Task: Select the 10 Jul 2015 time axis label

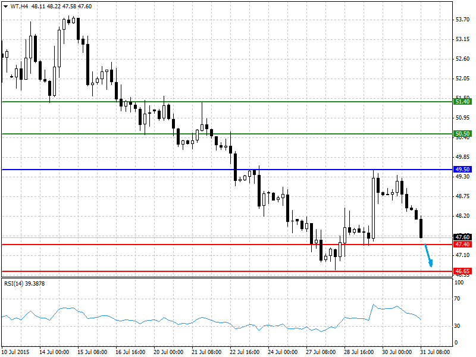Action: [x=15, y=352]
